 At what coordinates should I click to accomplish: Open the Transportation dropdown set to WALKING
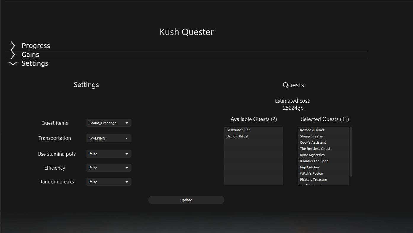(x=108, y=138)
